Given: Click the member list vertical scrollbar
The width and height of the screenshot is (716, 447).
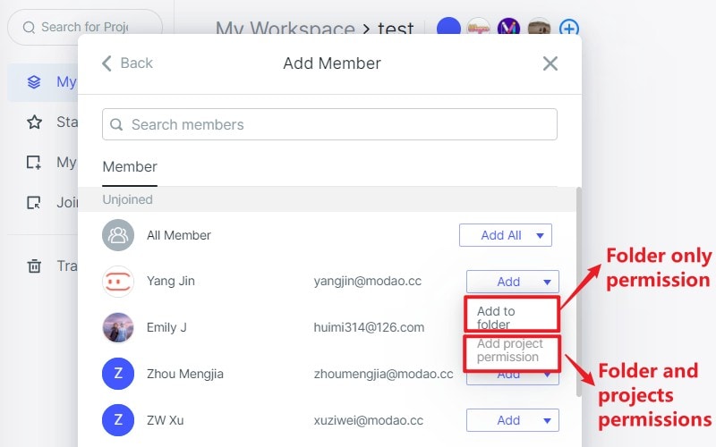Looking at the screenshot, I should tap(577, 286).
